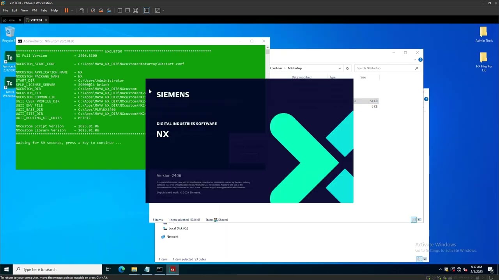
Task: Open the muted volume tray icon
Action: tap(465, 269)
